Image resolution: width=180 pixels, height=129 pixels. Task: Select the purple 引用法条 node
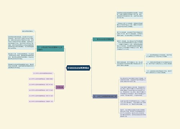point(60,87)
